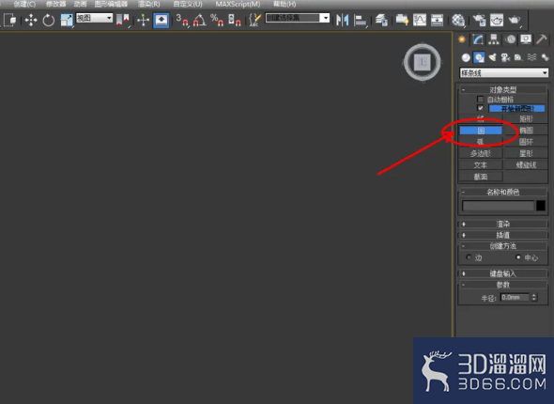Toggle the keyboard shortcut override button
Image resolution: width=554 pixels, height=404 pixels.
[162, 20]
